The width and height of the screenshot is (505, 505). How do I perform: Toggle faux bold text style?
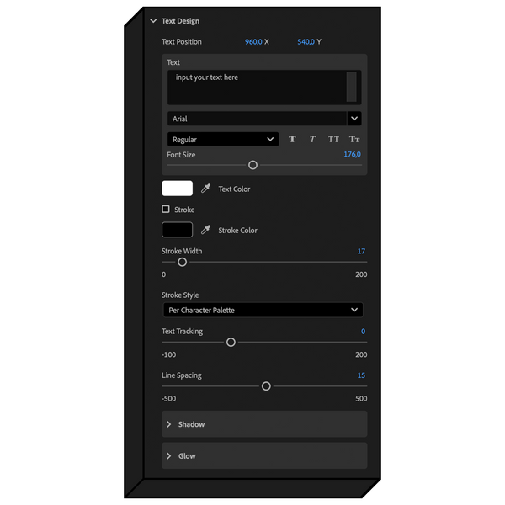tap(292, 140)
